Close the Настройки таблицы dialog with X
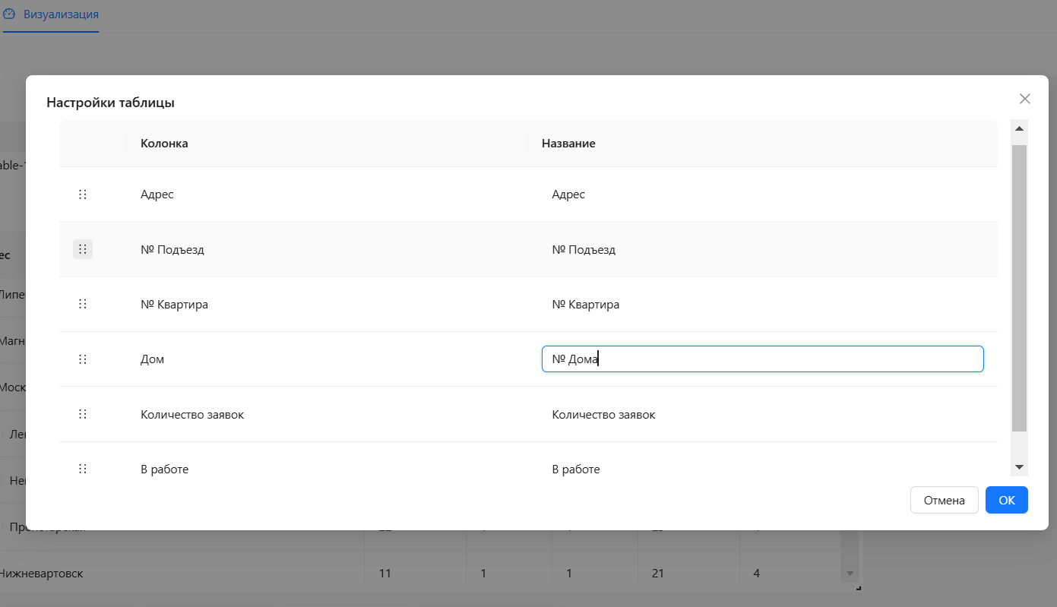Viewport: 1057px width, 607px height. click(x=1024, y=99)
